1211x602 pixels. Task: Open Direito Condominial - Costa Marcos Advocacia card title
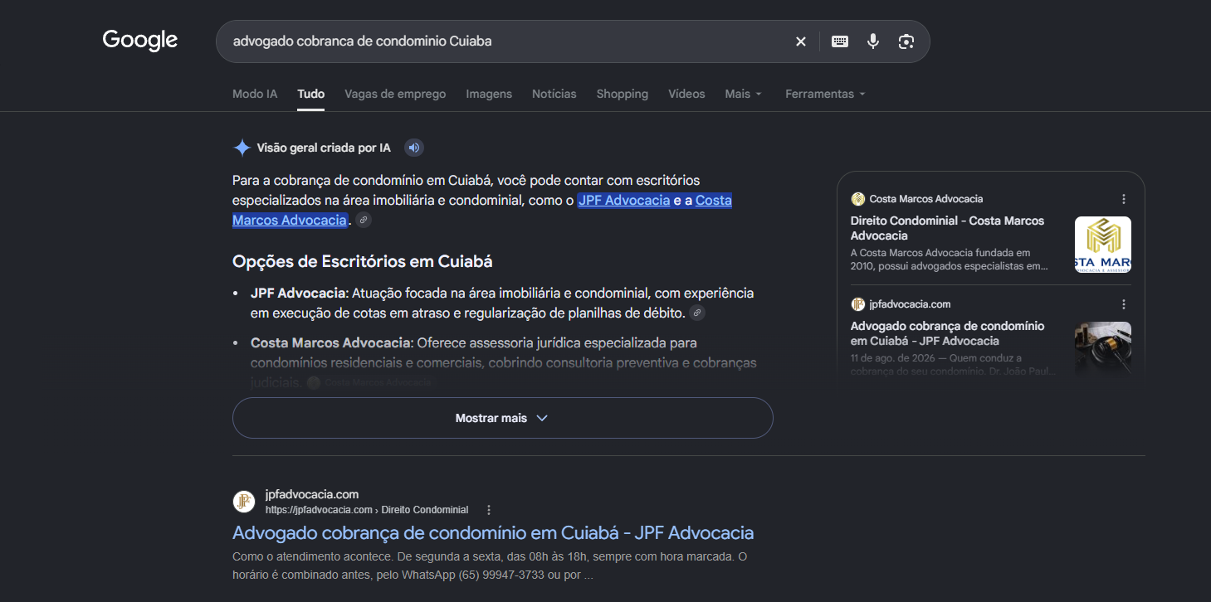tap(947, 228)
